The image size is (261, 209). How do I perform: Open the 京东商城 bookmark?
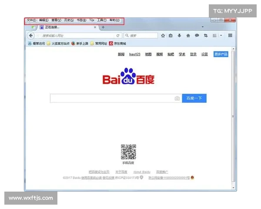pos(117,44)
